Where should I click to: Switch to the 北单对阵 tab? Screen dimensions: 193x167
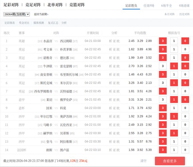pos(55,5)
